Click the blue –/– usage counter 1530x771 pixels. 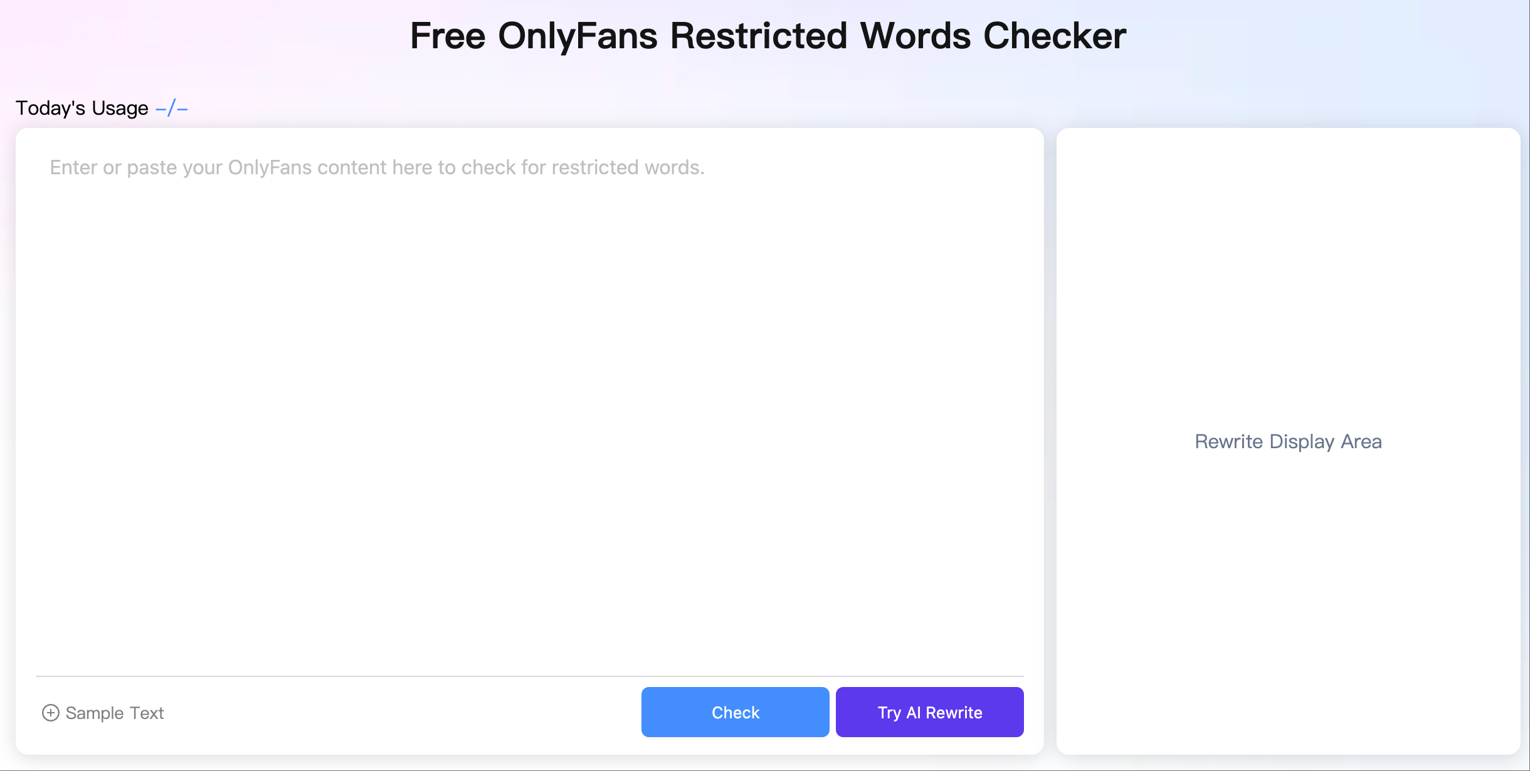[x=172, y=108]
